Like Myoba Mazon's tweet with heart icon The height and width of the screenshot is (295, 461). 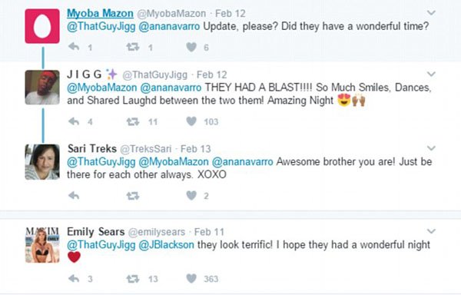(191, 47)
